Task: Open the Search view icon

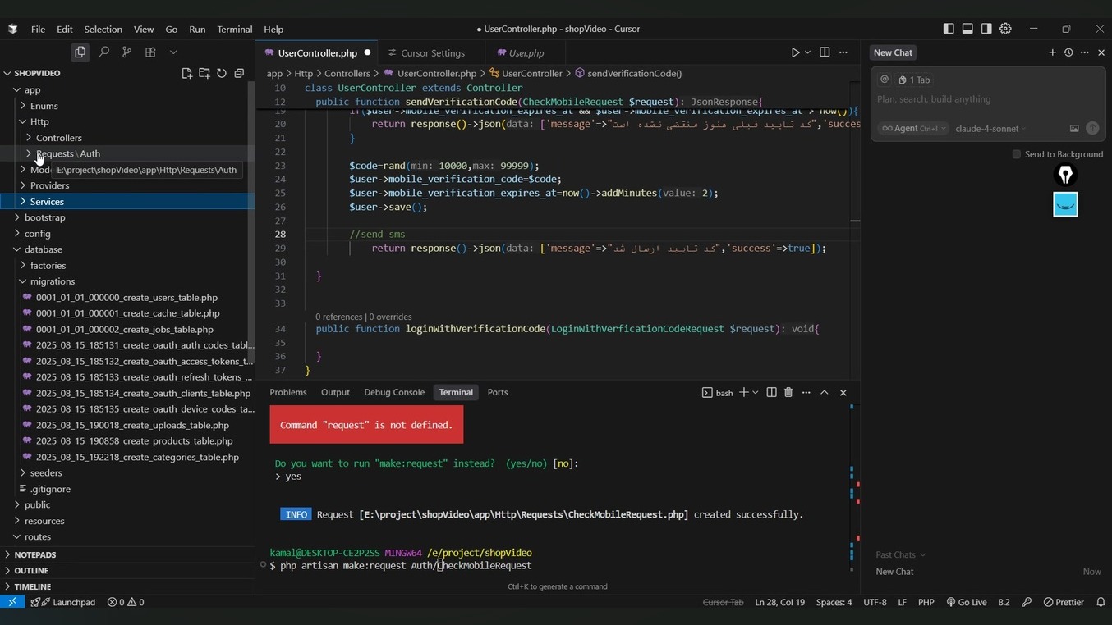Action: point(103,52)
